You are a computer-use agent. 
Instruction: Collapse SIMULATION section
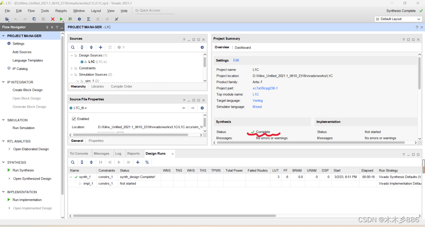[x=3, y=120]
